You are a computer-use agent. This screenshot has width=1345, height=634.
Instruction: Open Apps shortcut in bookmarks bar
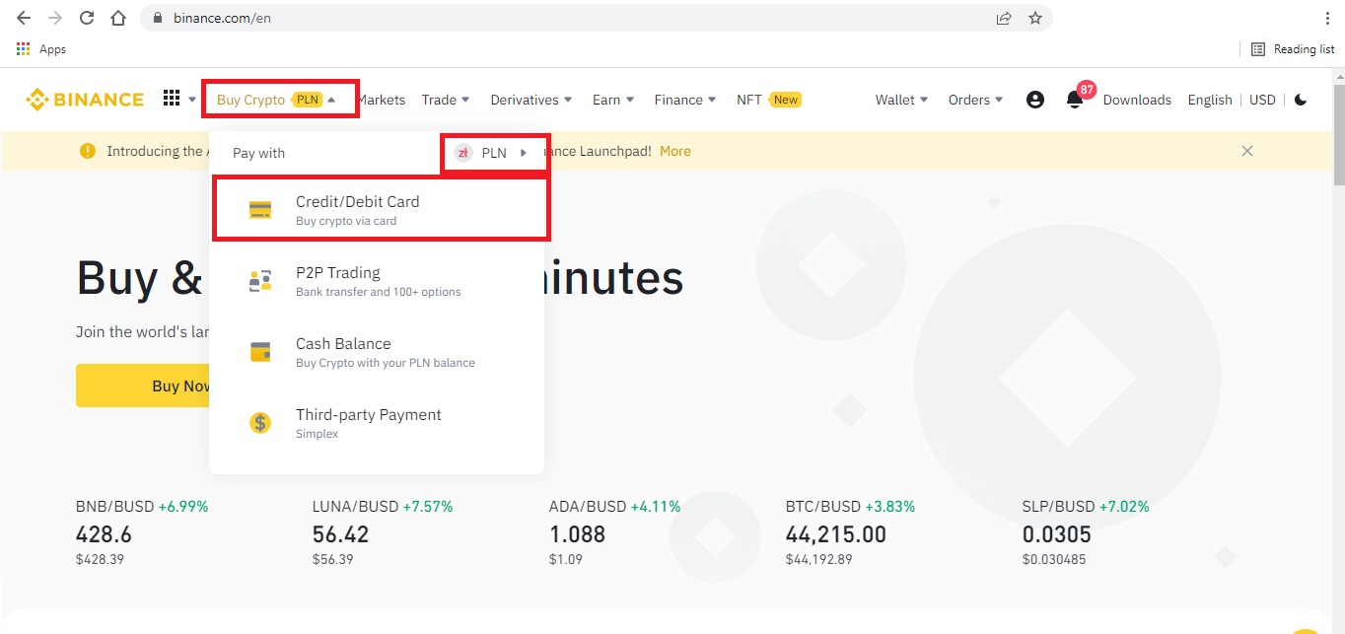pyautogui.click(x=41, y=48)
